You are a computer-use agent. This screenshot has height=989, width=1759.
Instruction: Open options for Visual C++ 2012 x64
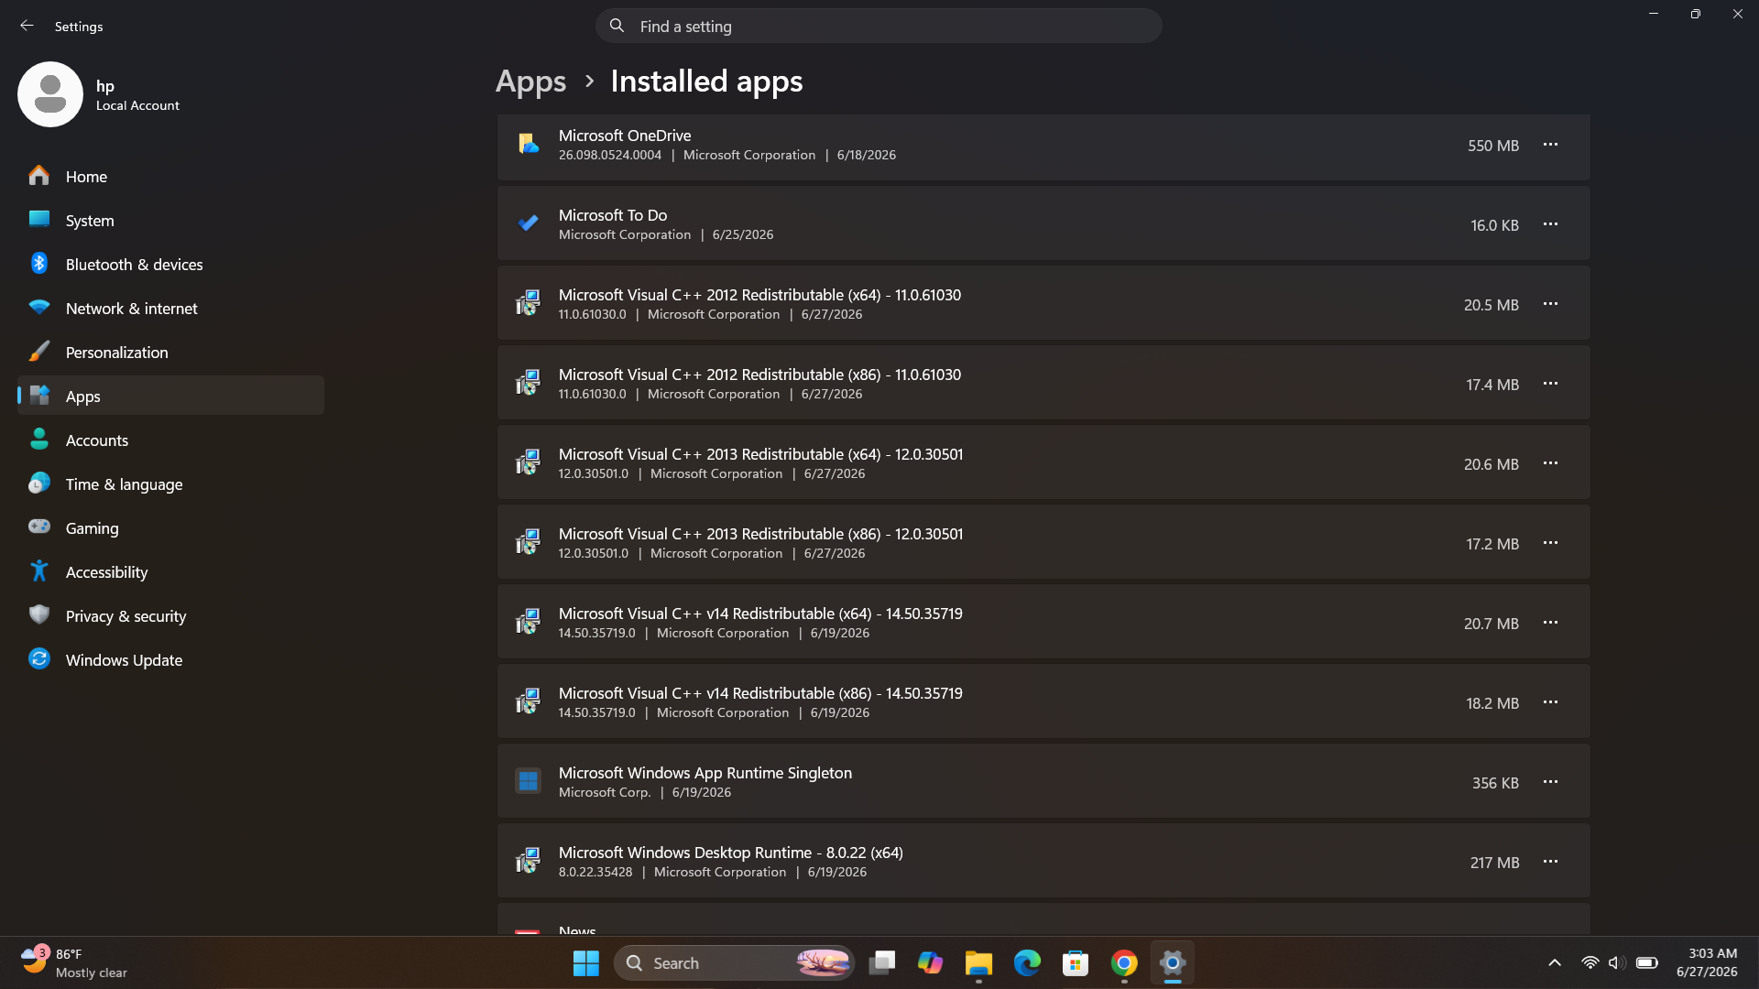click(1550, 304)
